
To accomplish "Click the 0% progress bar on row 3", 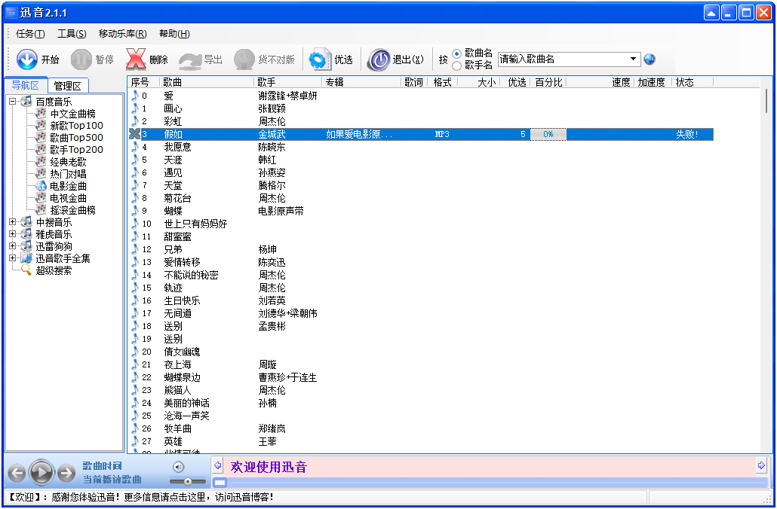I will tap(548, 134).
